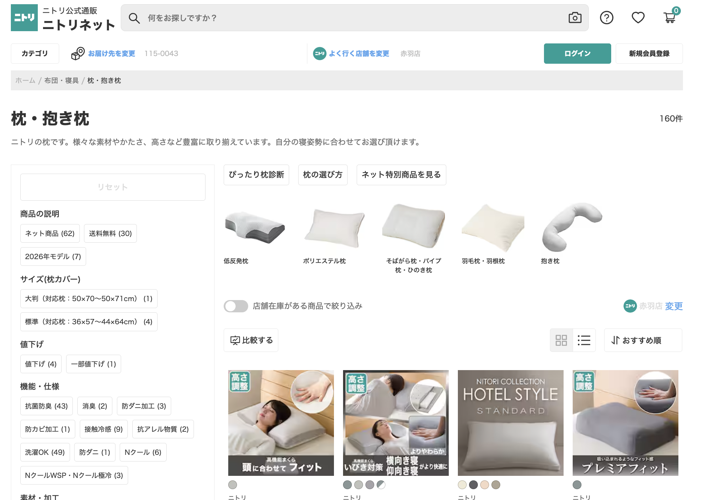
Task: Click the green store icon beside よく行く店舗を変更
Action: (320, 54)
